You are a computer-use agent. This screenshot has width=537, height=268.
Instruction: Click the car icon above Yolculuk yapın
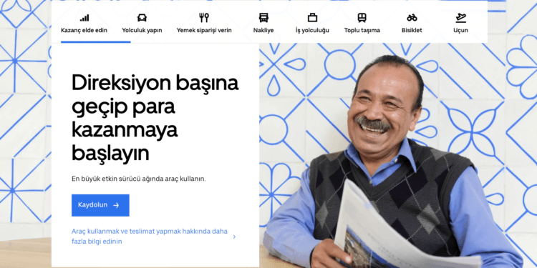pyautogui.click(x=142, y=18)
